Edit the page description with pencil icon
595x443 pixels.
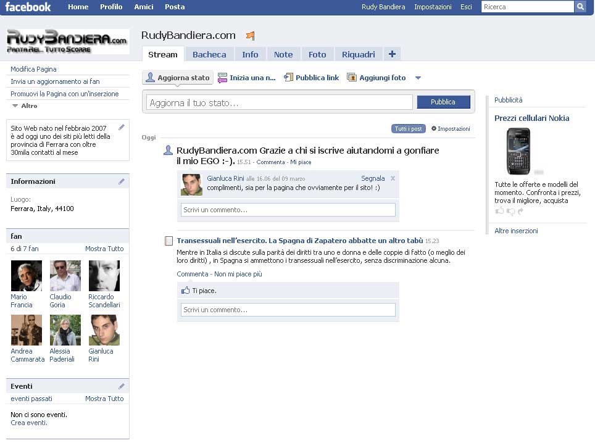[x=122, y=127]
